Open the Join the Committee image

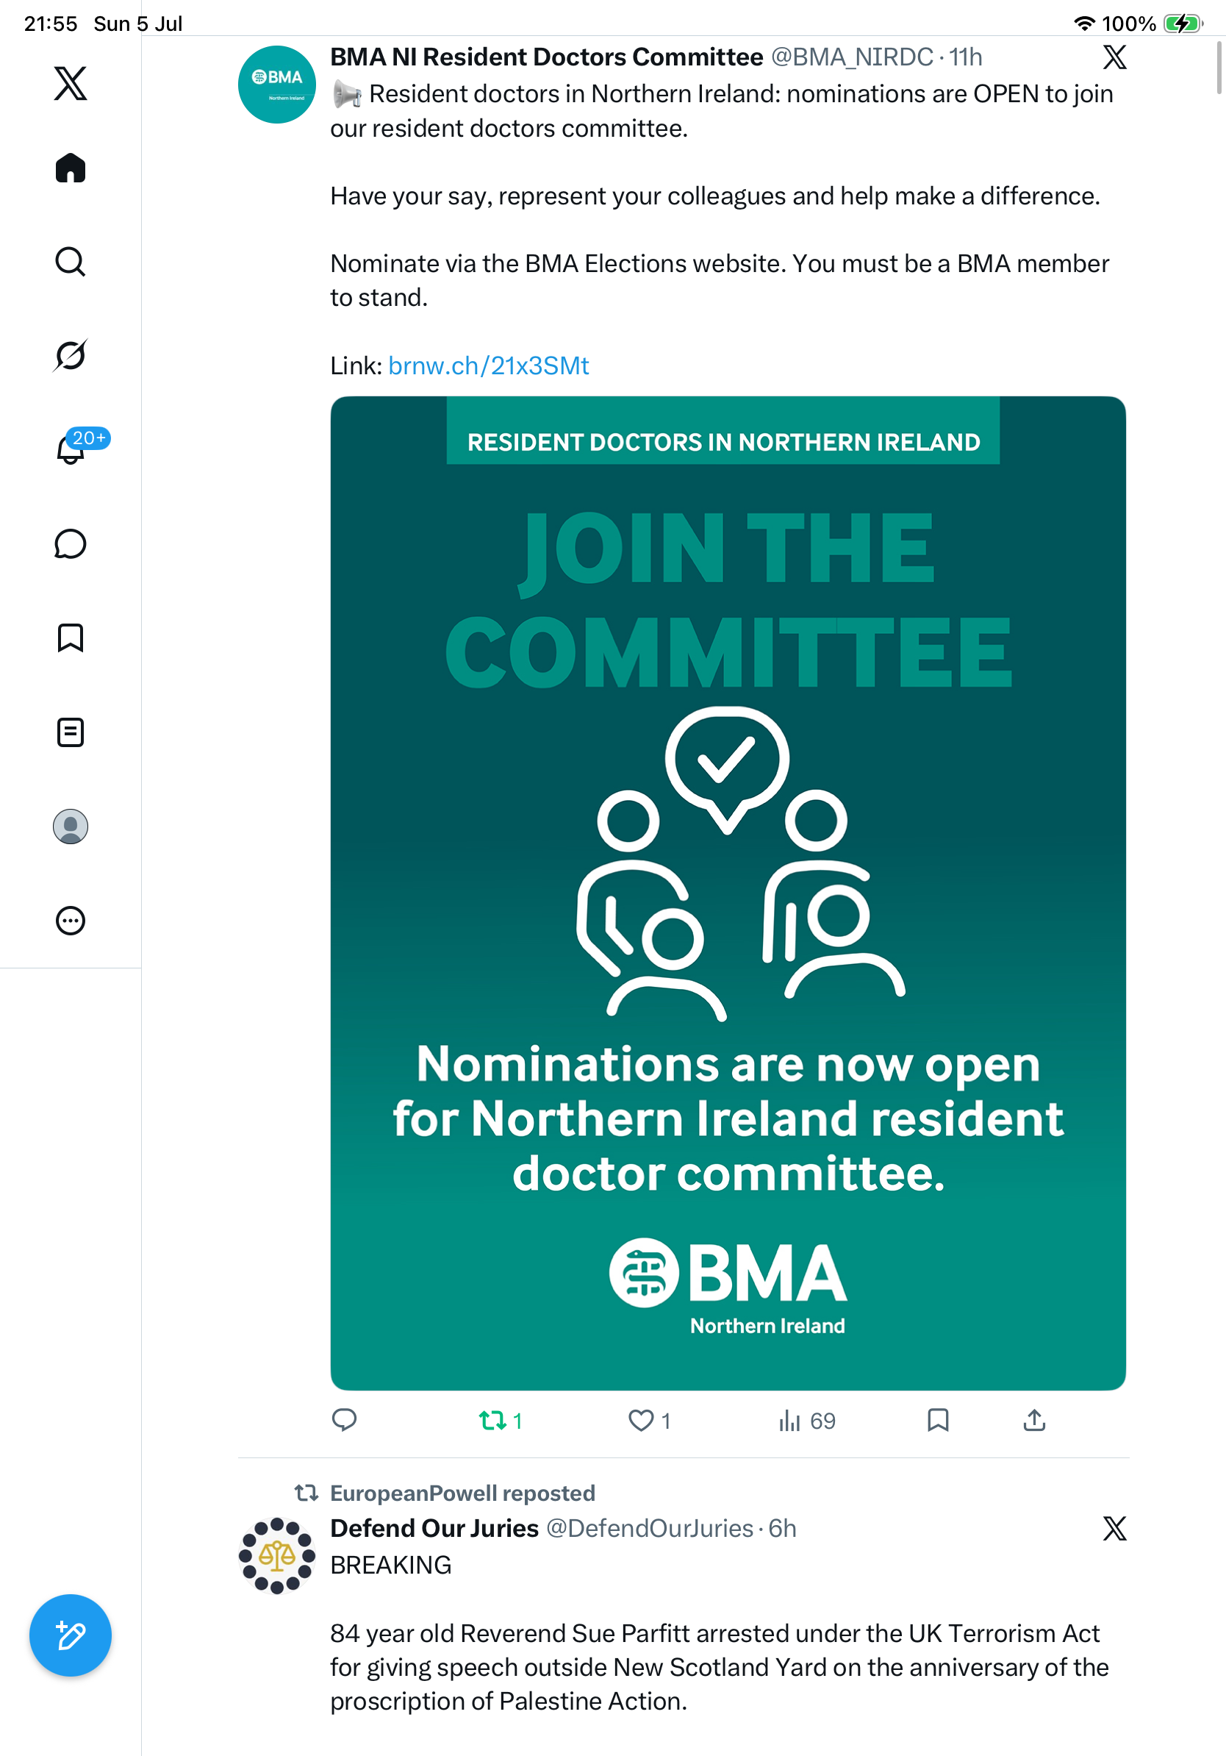[728, 893]
